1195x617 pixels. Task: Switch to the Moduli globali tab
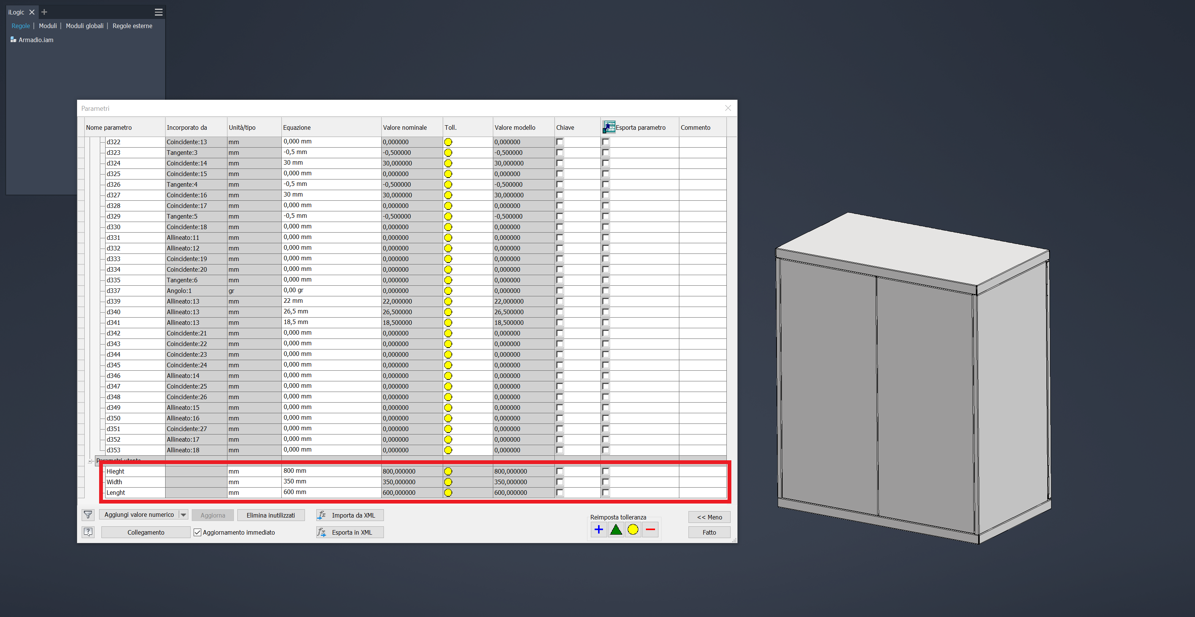click(84, 26)
